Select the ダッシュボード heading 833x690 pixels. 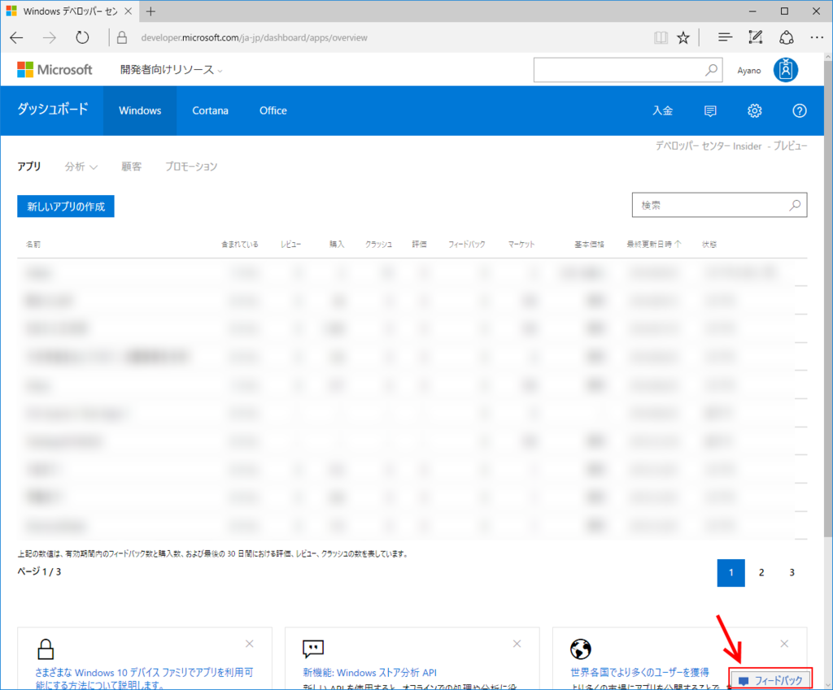coord(53,110)
